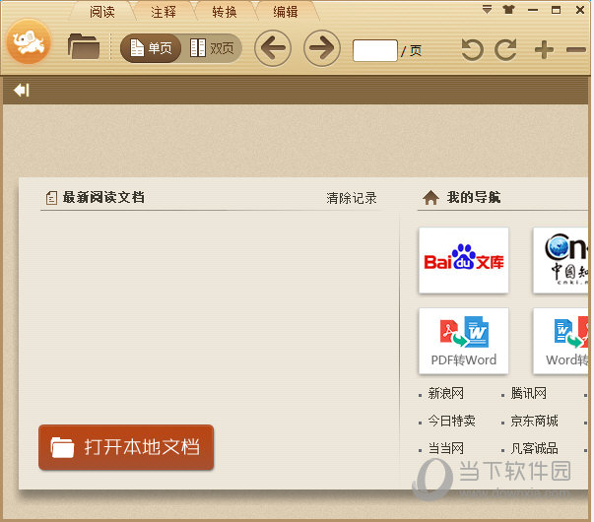Open the 转换 tab
This screenshot has width=594, height=522.
point(225,12)
